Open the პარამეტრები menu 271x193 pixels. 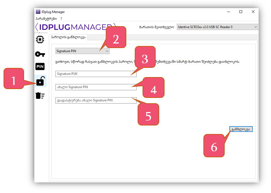[x=46, y=18]
